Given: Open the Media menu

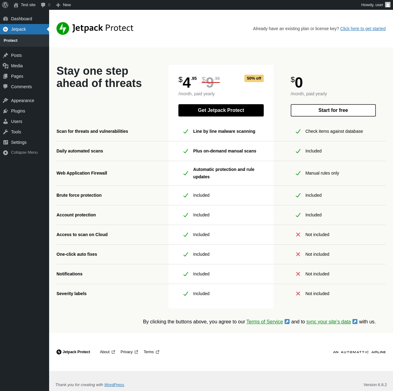Looking at the screenshot, I should (25, 66).
